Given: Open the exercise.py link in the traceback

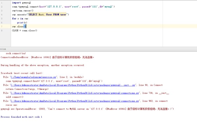Looking at the screenshot, I should [x=33, y=77].
